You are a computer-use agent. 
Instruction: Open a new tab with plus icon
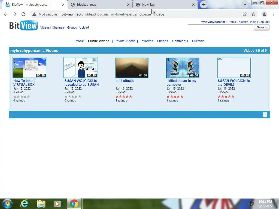[x=204, y=5]
